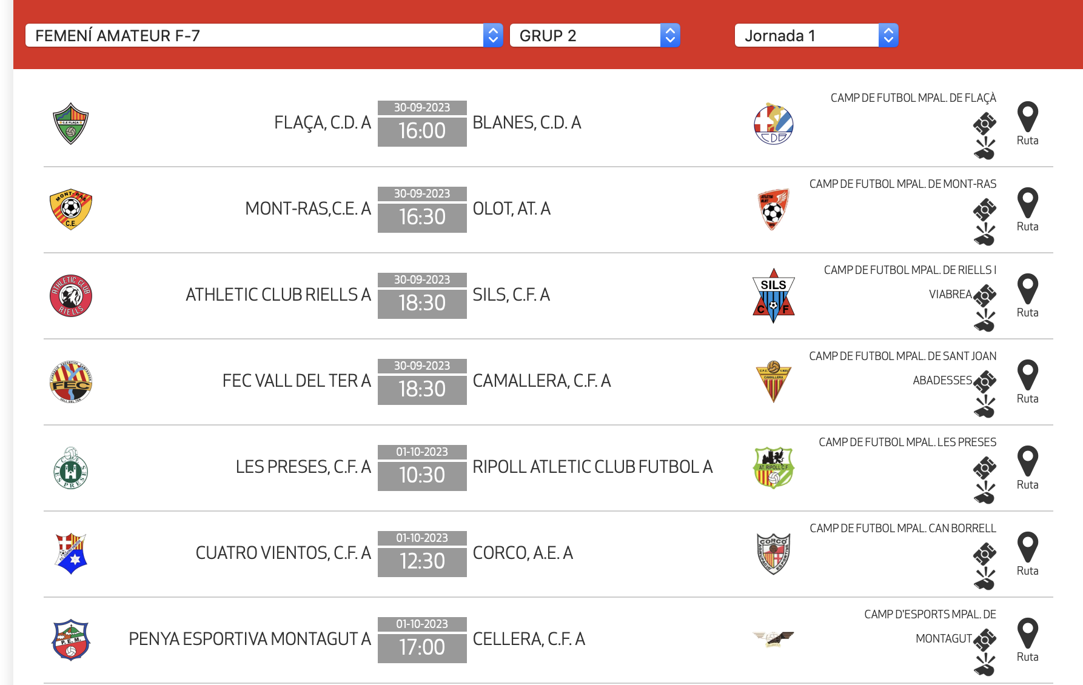Image resolution: width=1083 pixels, height=685 pixels.
Task: Click the Blanes C.D. club crest
Action: pyautogui.click(x=773, y=124)
